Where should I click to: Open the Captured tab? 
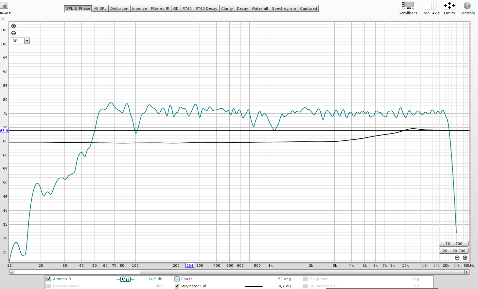[309, 8]
